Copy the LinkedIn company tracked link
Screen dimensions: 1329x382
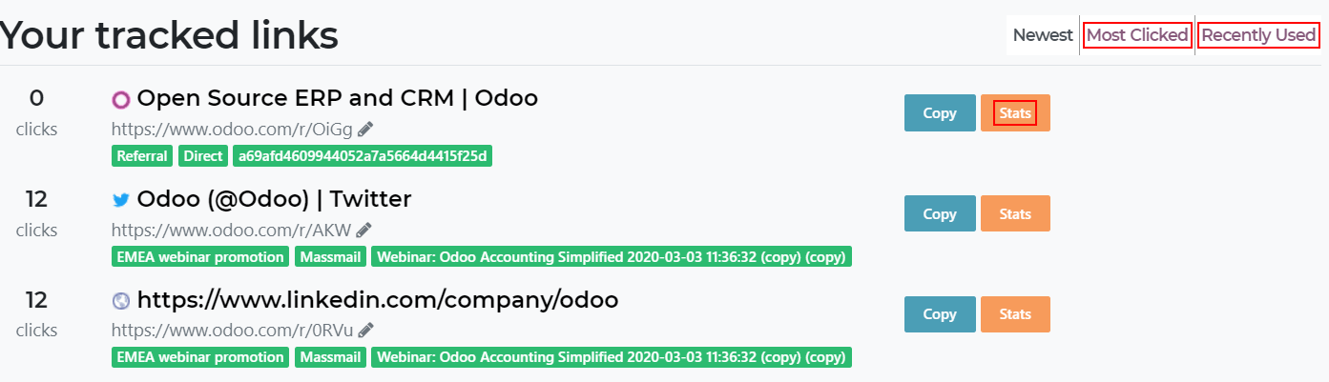point(940,314)
